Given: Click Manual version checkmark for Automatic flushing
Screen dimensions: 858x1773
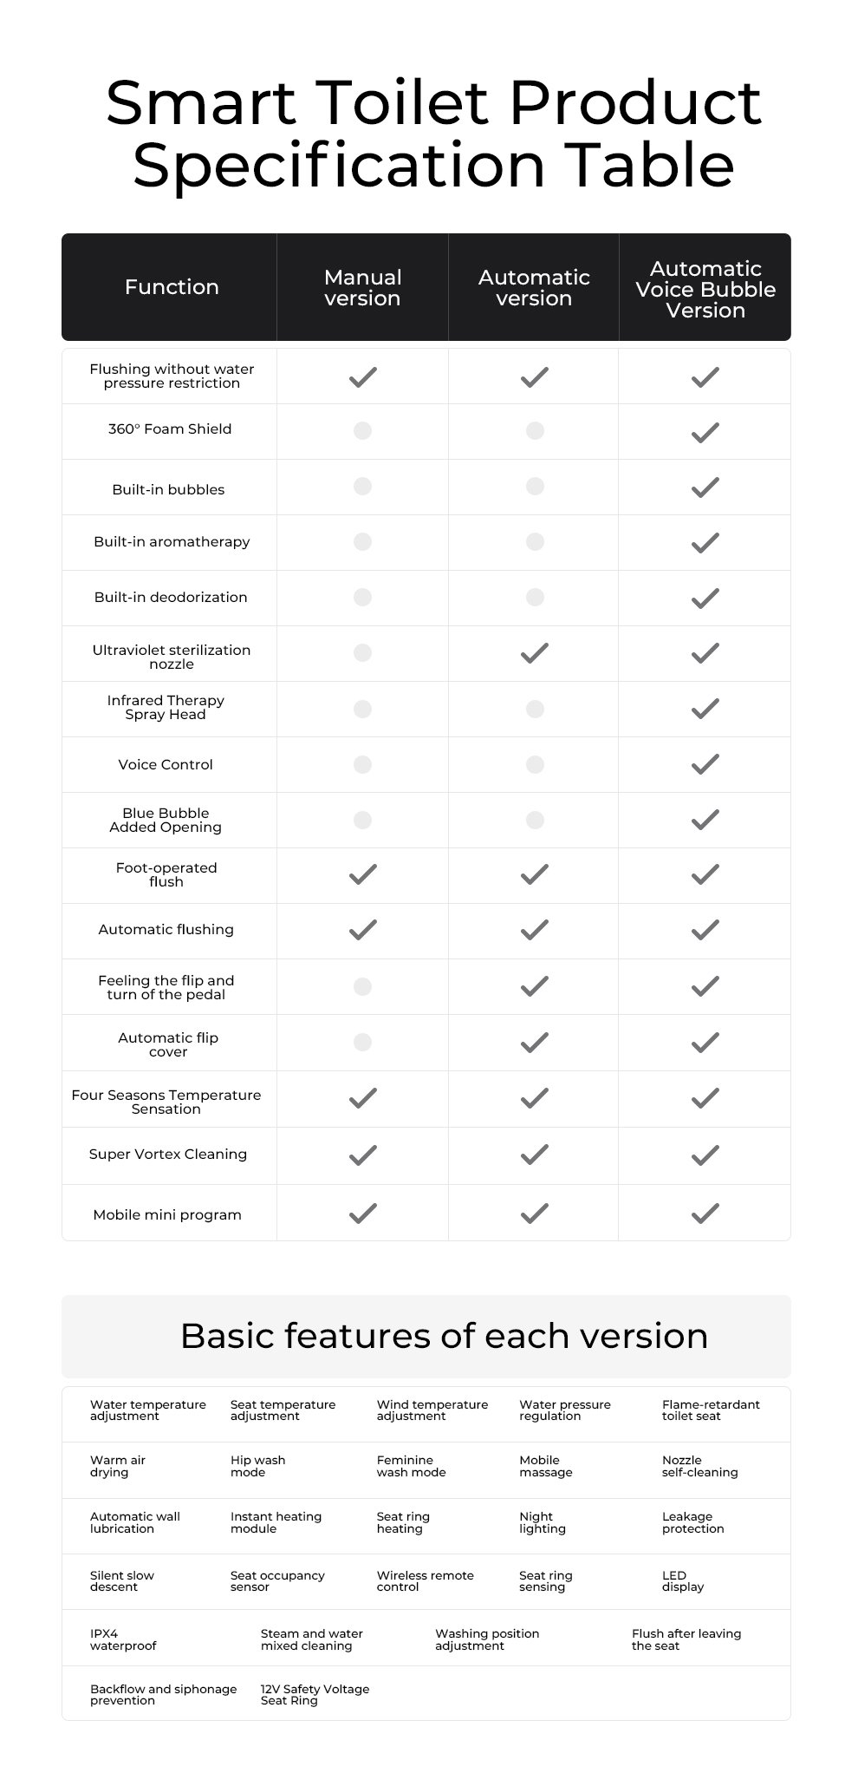Looking at the screenshot, I should click(x=362, y=930).
